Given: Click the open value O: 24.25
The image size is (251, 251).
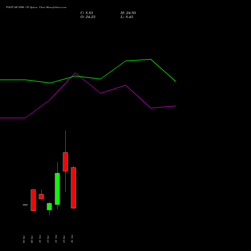Looking at the screenshot, I should click(x=88, y=17).
